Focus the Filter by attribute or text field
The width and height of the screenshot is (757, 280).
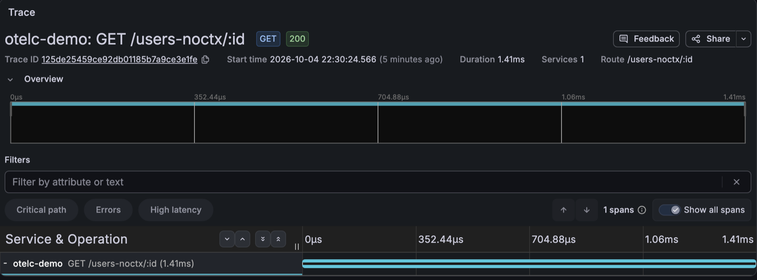pos(363,182)
